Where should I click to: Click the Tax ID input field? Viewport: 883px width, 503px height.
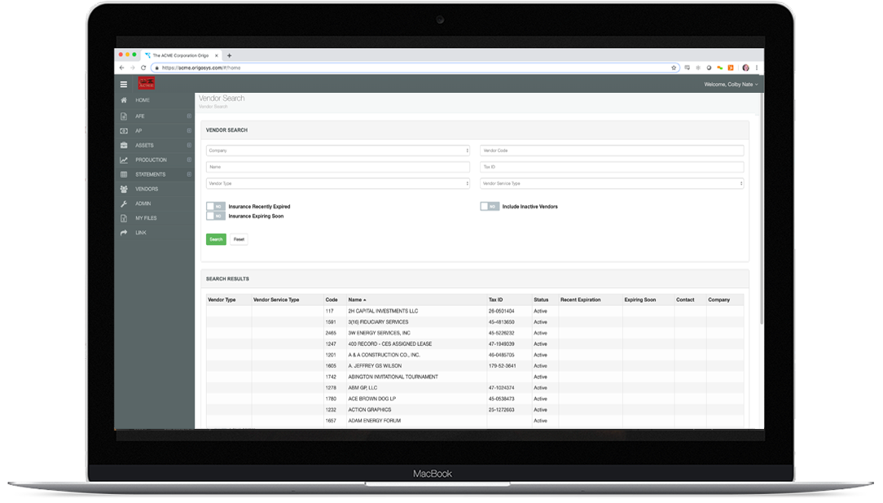tap(612, 167)
